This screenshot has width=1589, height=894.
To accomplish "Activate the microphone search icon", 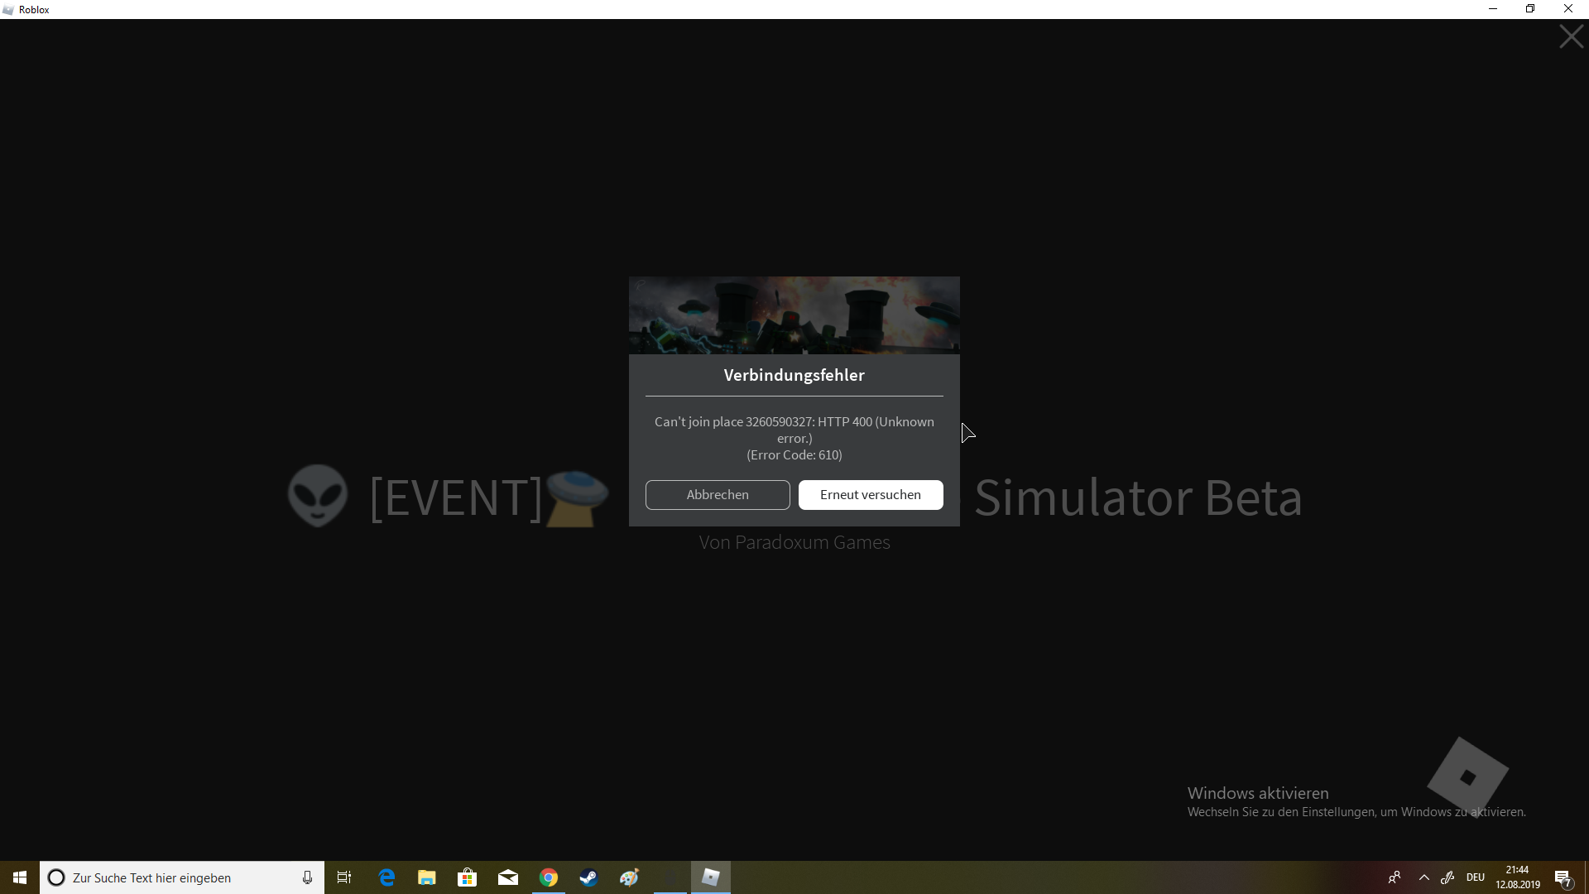I will click(307, 877).
